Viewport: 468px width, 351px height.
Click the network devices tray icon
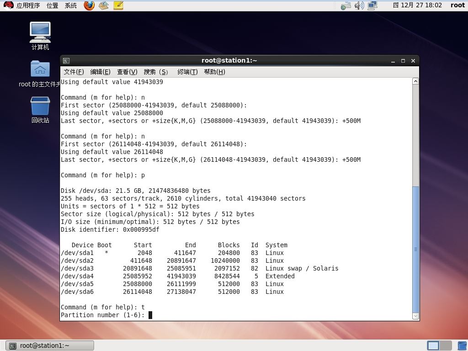pyautogui.click(x=346, y=5)
